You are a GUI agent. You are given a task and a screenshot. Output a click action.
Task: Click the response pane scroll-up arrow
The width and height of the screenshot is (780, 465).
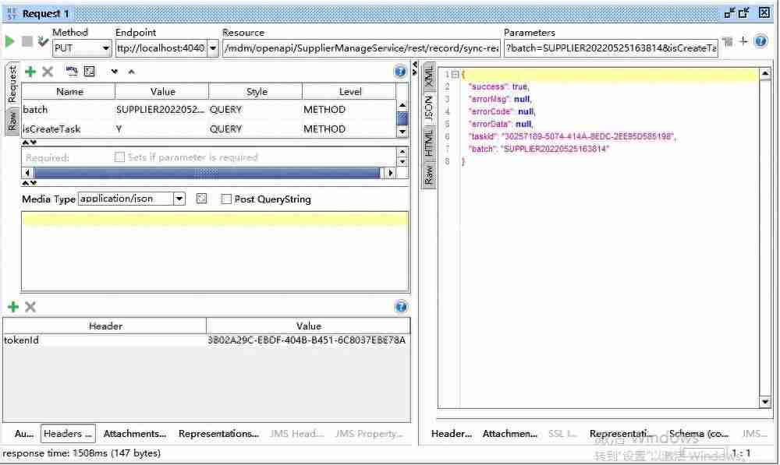pos(765,74)
